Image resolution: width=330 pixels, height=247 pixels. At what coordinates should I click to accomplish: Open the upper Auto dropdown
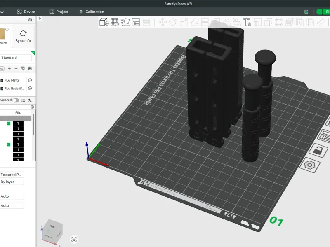(12, 196)
